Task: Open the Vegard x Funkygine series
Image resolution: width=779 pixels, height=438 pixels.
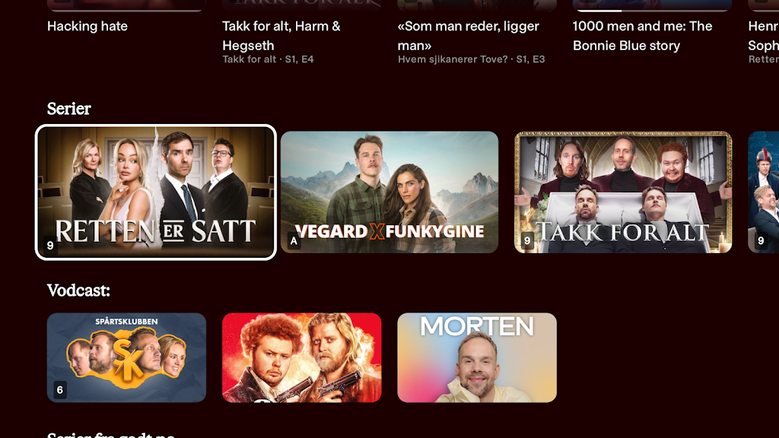Action: (389, 192)
